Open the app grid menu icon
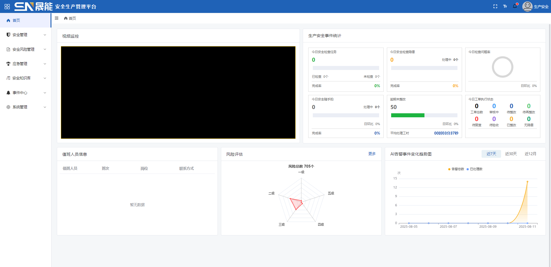This screenshot has width=551, height=267. pyautogui.click(x=7, y=6)
